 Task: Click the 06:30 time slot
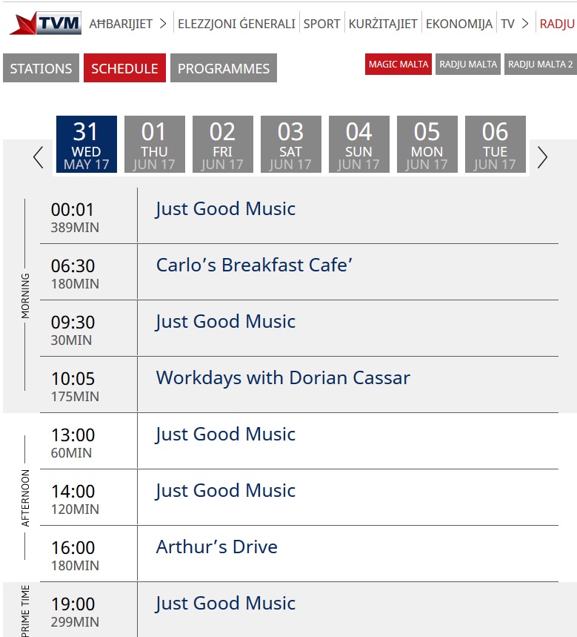click(73, 266)
